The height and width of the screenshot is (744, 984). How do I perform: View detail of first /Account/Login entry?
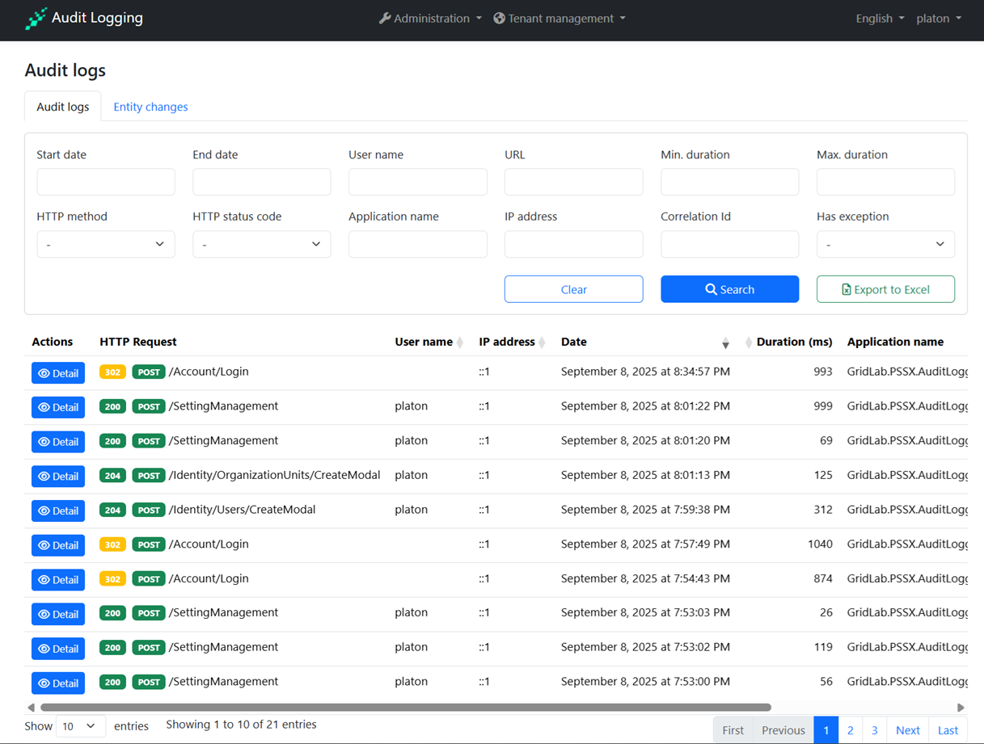click(58, 373)
